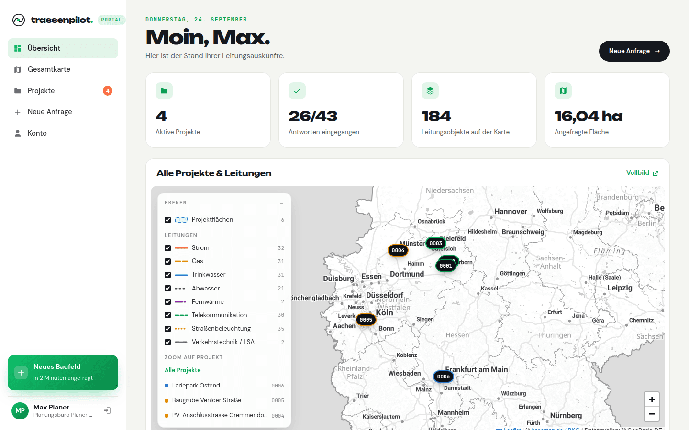Click the Übersicht grid icon

tap(18, 48)
